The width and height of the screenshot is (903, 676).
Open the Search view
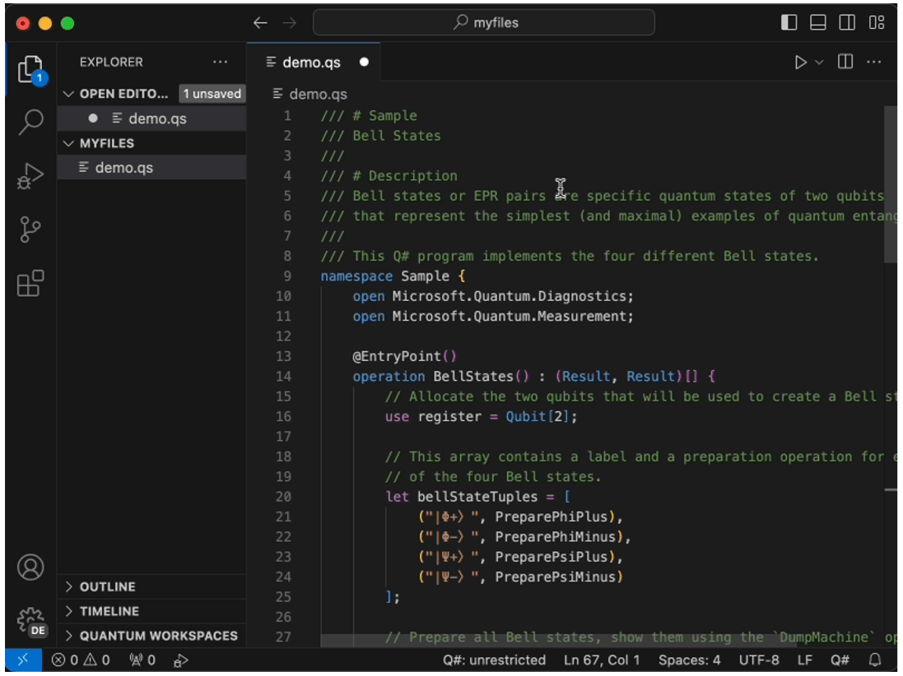[30, 121]
